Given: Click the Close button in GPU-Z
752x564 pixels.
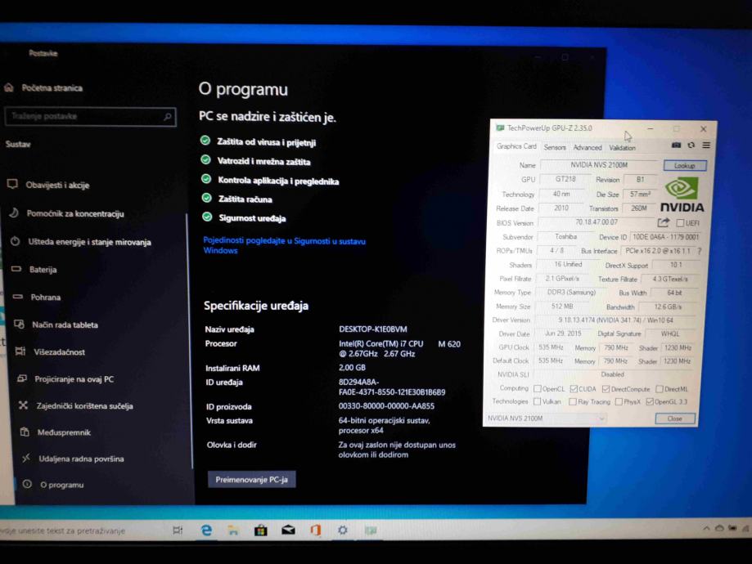Looking at the screenshot, I should click(x=675, y=419).
